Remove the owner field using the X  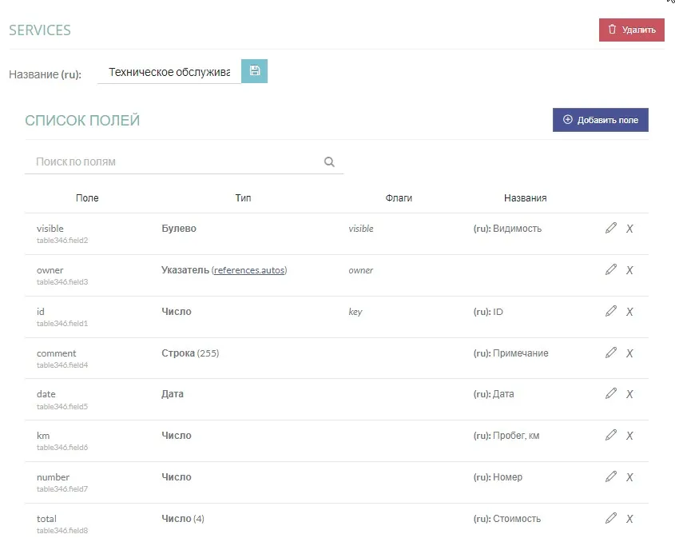(x=629, y=270)
